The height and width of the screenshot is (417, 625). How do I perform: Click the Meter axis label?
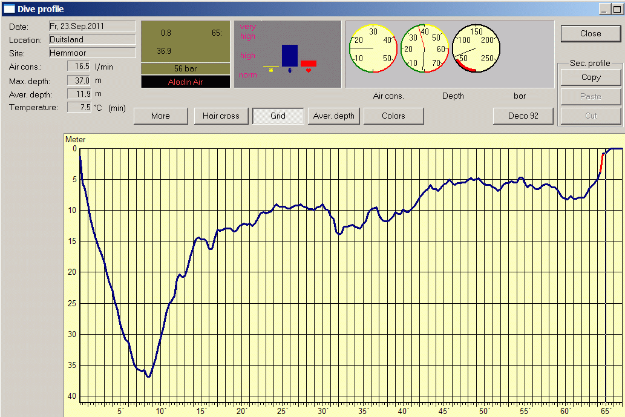pos(76,140)
